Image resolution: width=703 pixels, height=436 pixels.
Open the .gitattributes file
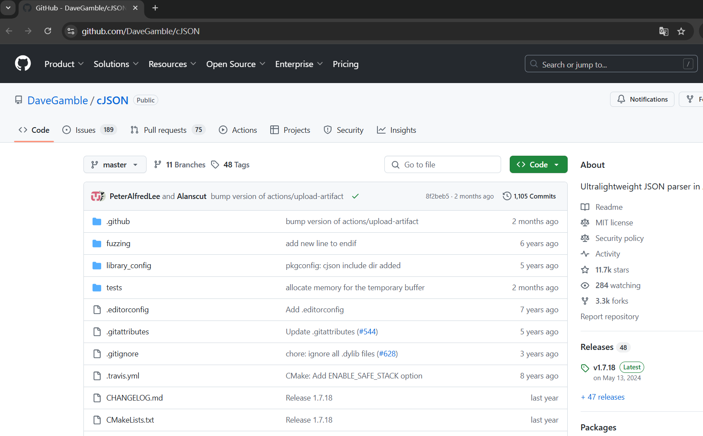click(x=128, y=332)
